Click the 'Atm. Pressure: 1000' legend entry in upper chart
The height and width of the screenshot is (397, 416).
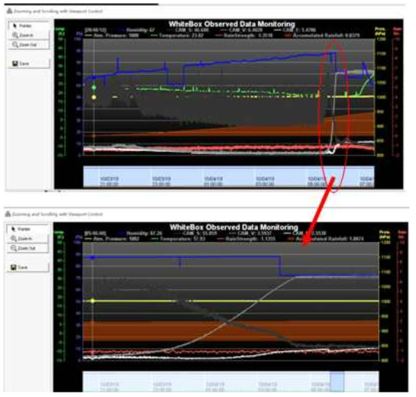pos(112,35)
